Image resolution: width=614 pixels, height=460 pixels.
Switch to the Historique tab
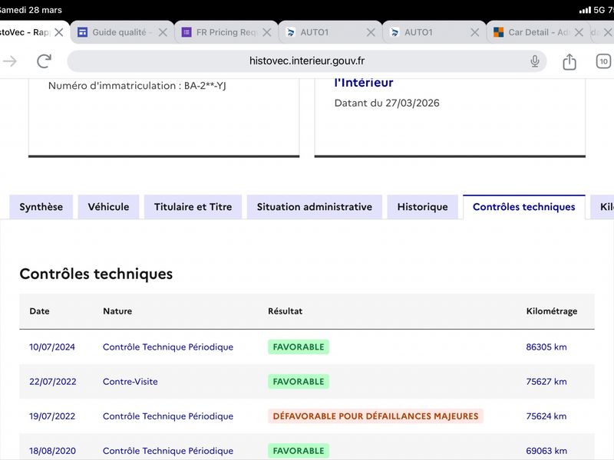[x=422, y=207]
